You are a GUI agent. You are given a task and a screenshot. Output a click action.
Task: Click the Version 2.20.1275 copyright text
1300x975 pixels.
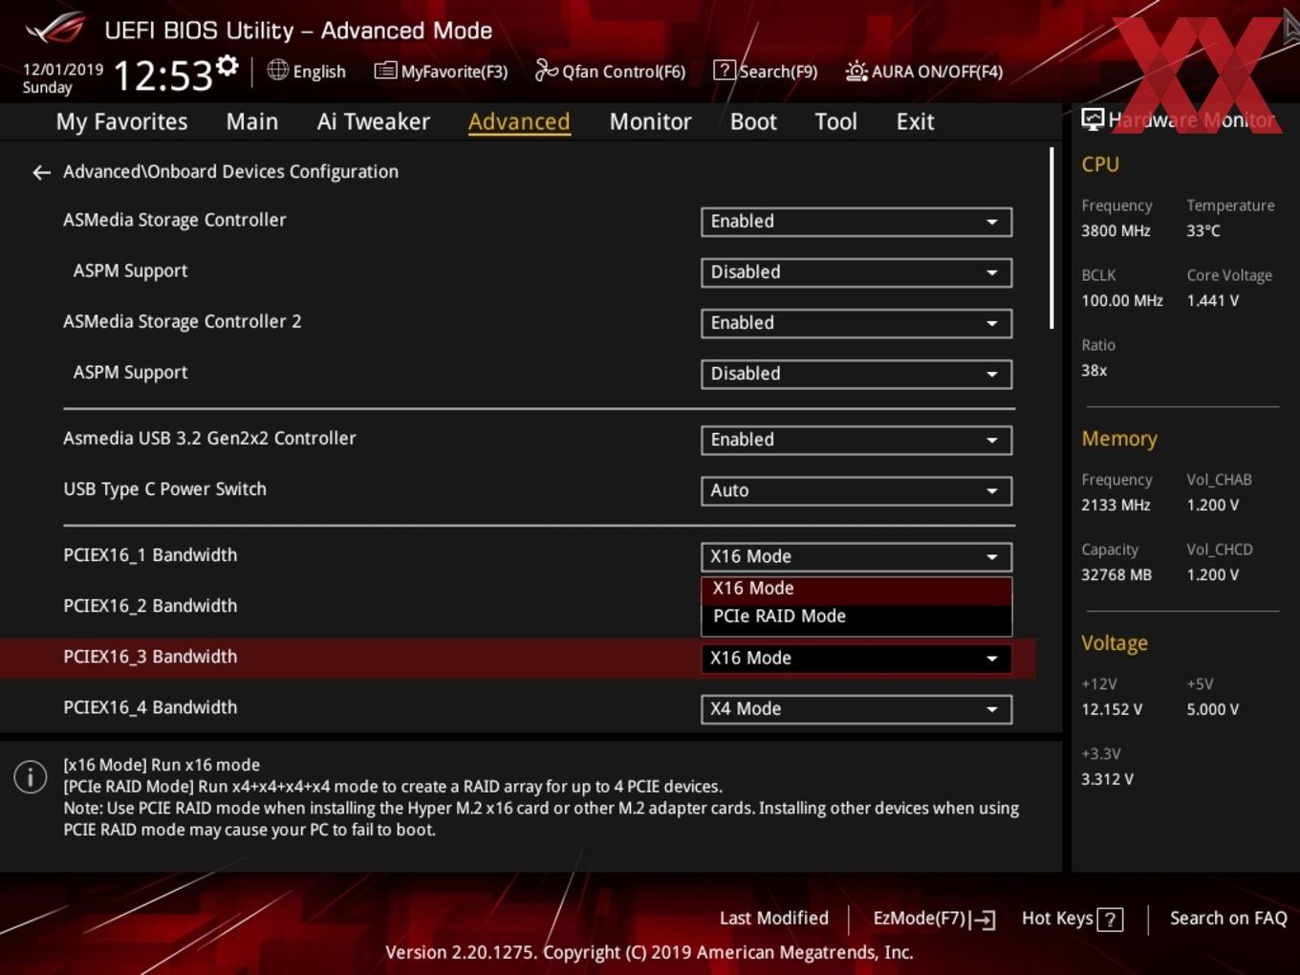point(649,953)
